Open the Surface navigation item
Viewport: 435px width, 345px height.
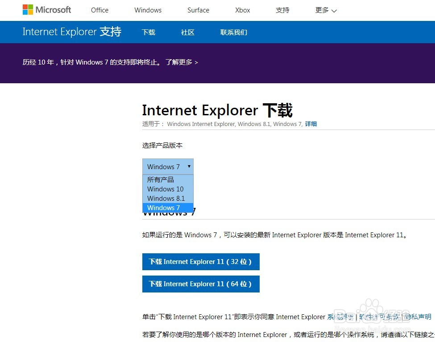pos(199,10)
